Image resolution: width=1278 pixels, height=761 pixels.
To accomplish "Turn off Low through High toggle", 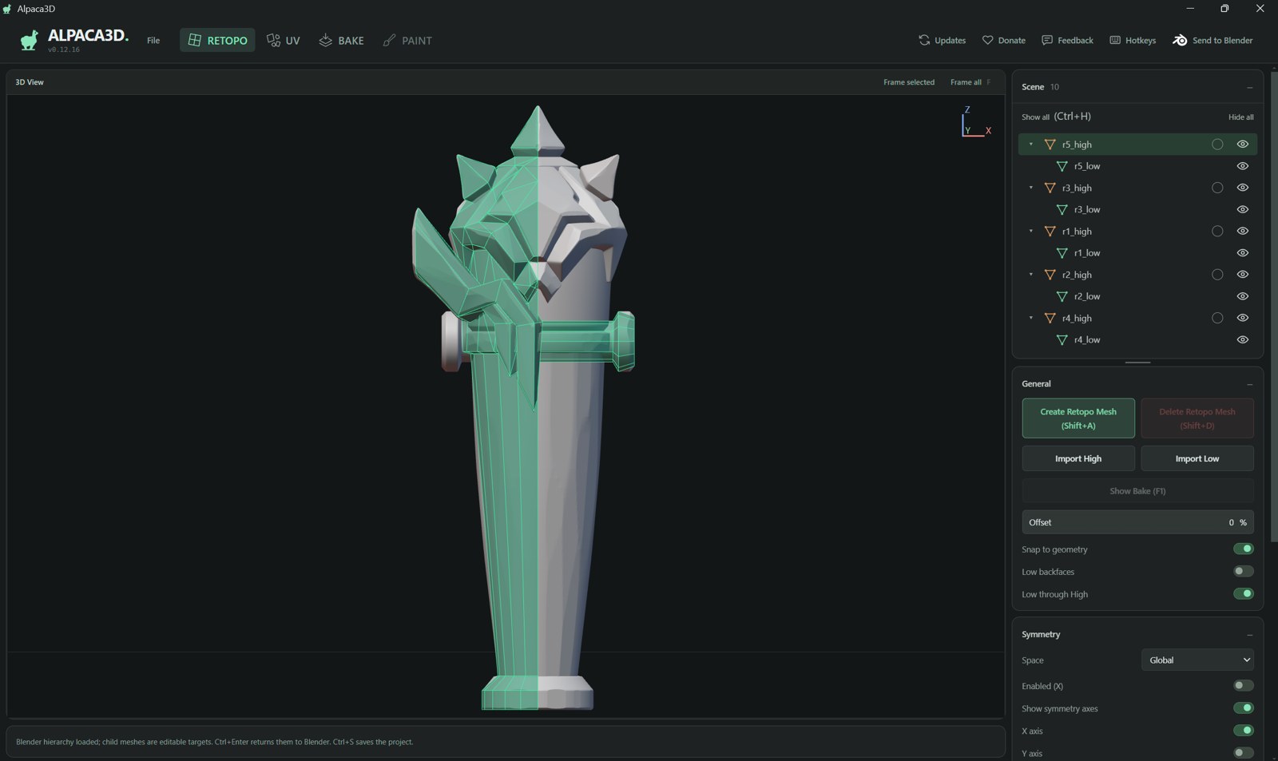I will [1243, 593].
